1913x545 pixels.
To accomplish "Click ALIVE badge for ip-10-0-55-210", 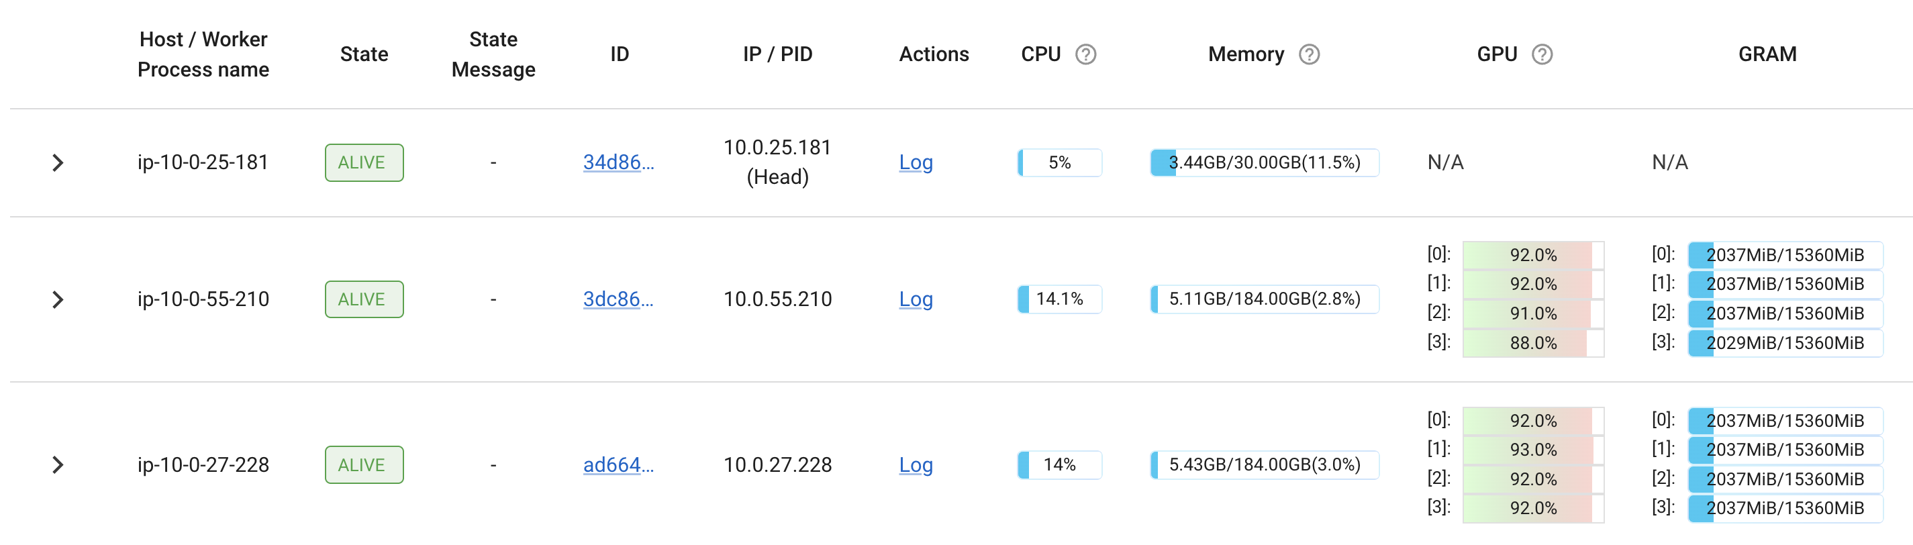I will pyautogui.click(x=364, y=299).
